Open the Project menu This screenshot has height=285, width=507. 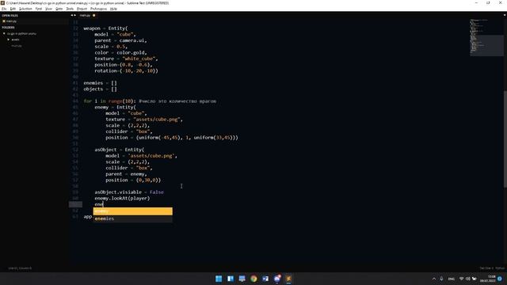click(x=82, y=9)
